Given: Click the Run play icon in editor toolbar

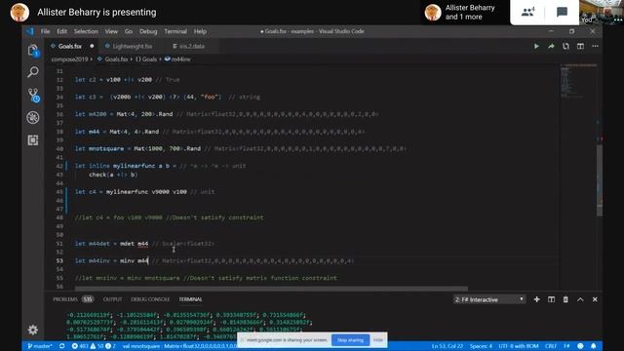Looking at the screenshot, I should coord(536,46).
